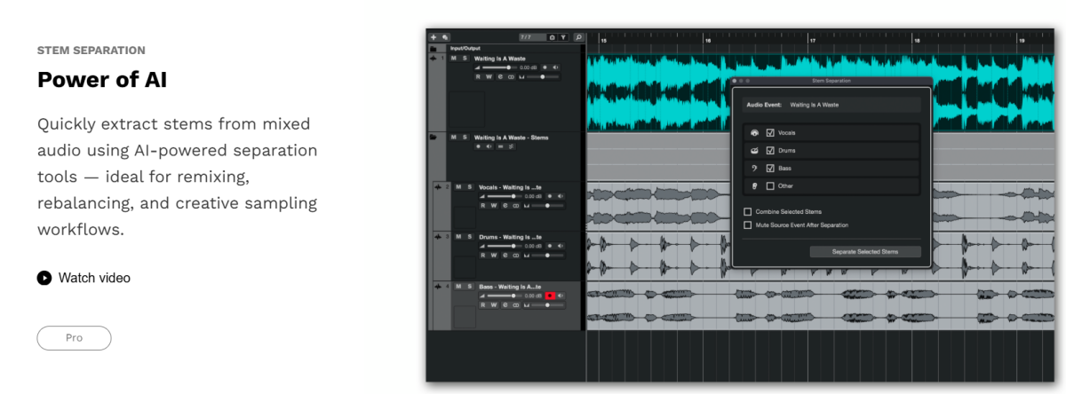Uncheck the Drums stem checkbox
The image size is (1066, 394).
[770, 150]
